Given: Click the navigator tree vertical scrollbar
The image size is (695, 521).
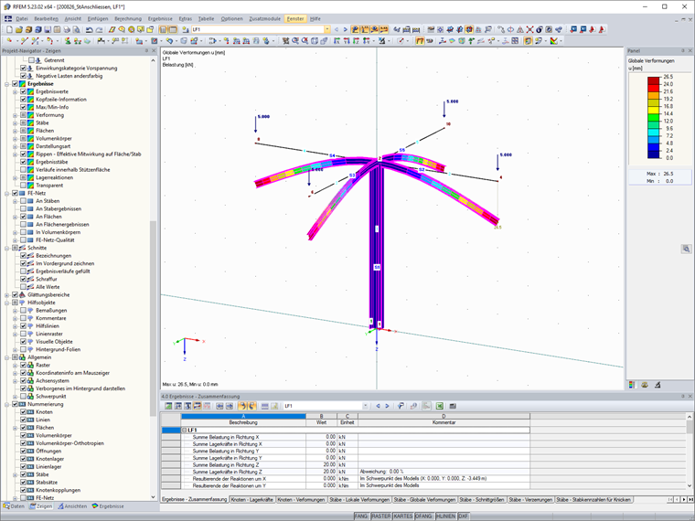Looking at the screenshot, I should (153, 279).
